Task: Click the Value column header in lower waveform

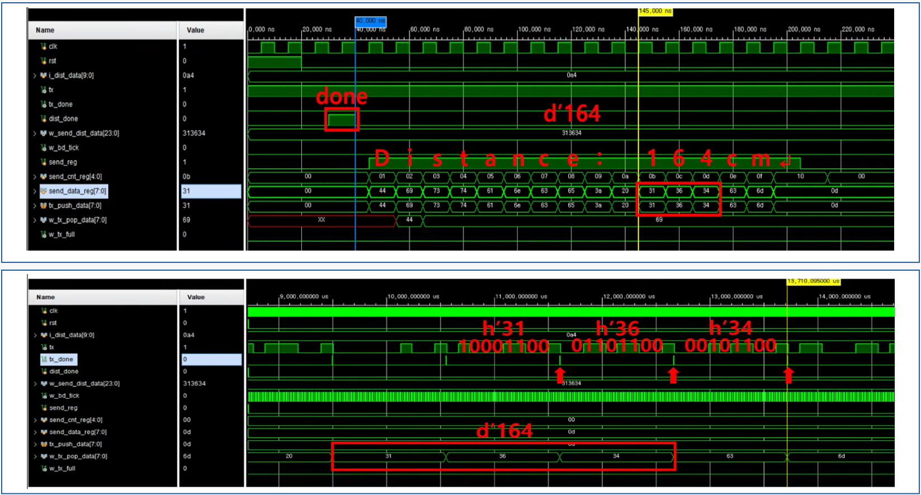Action: click(196, 297)
